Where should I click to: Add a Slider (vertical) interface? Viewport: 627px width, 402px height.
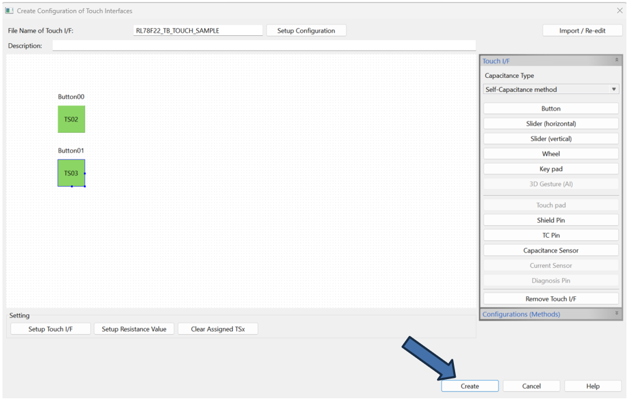point(550,139)
